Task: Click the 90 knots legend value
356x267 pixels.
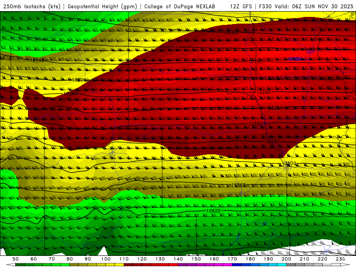Action: tap(88, 259)
